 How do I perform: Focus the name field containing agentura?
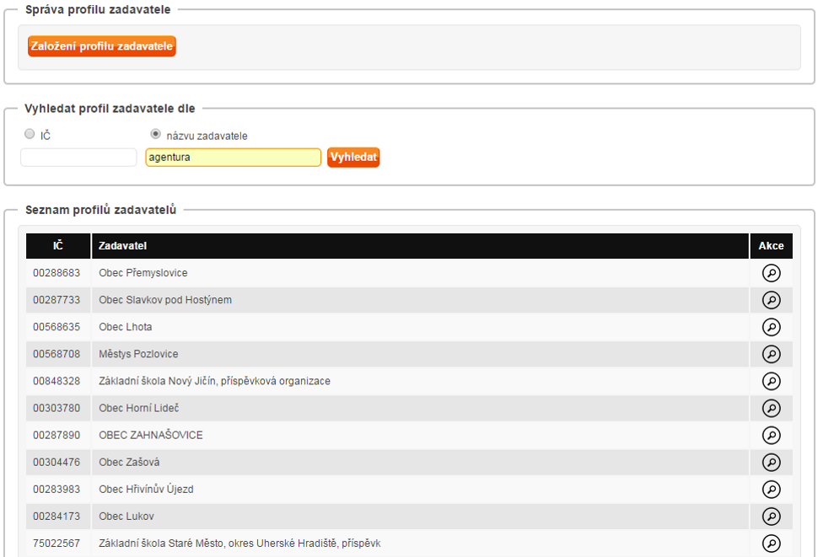tap(234, 158)
